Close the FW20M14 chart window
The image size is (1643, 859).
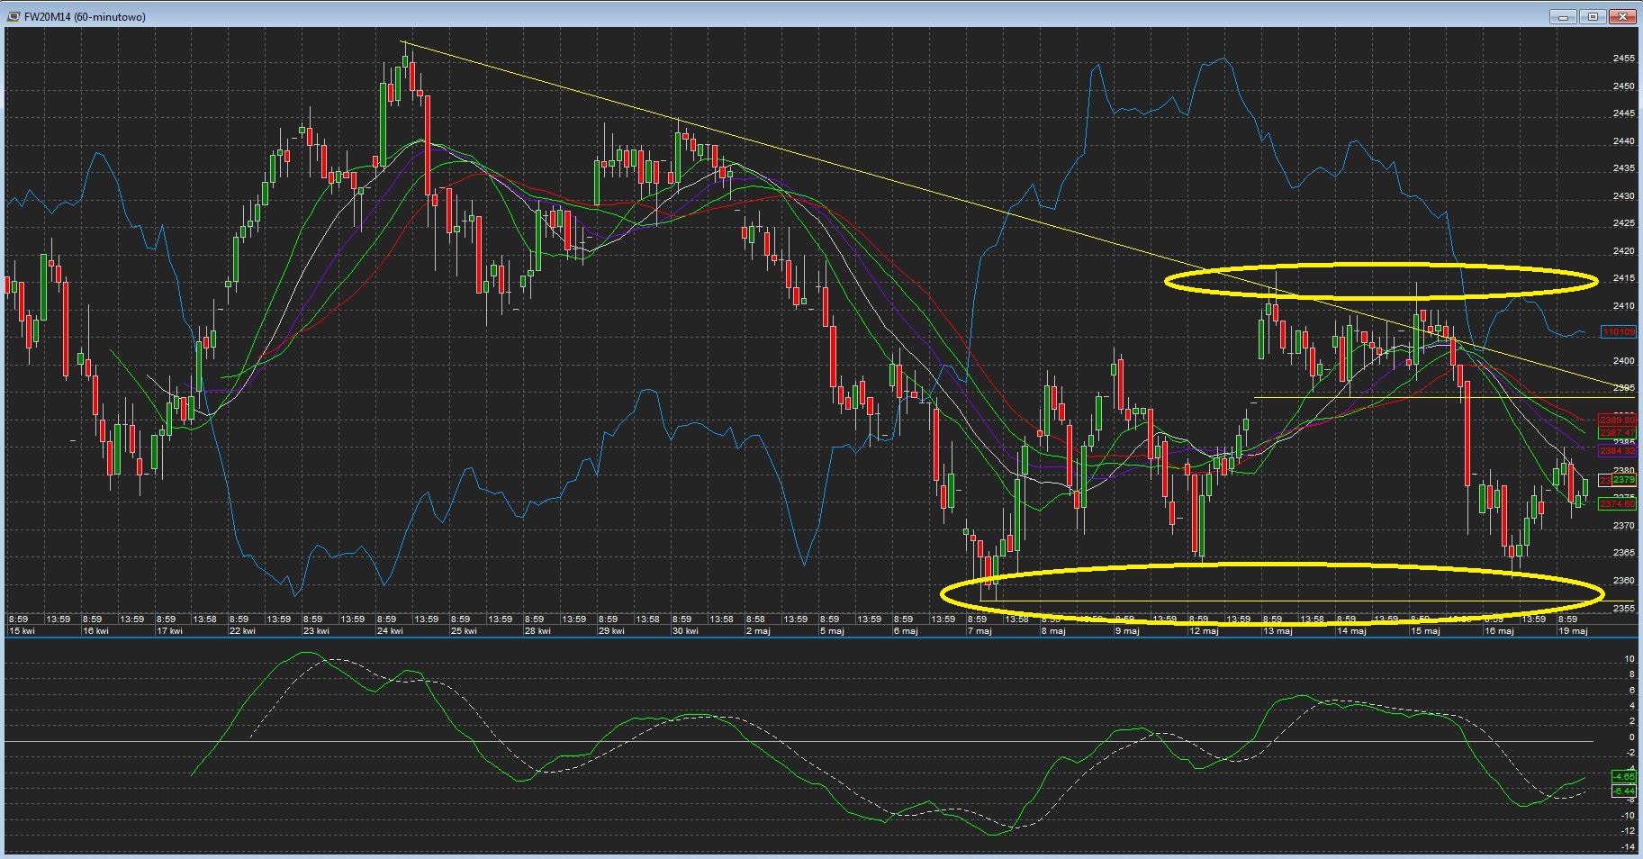click(x=1623, y=16)
